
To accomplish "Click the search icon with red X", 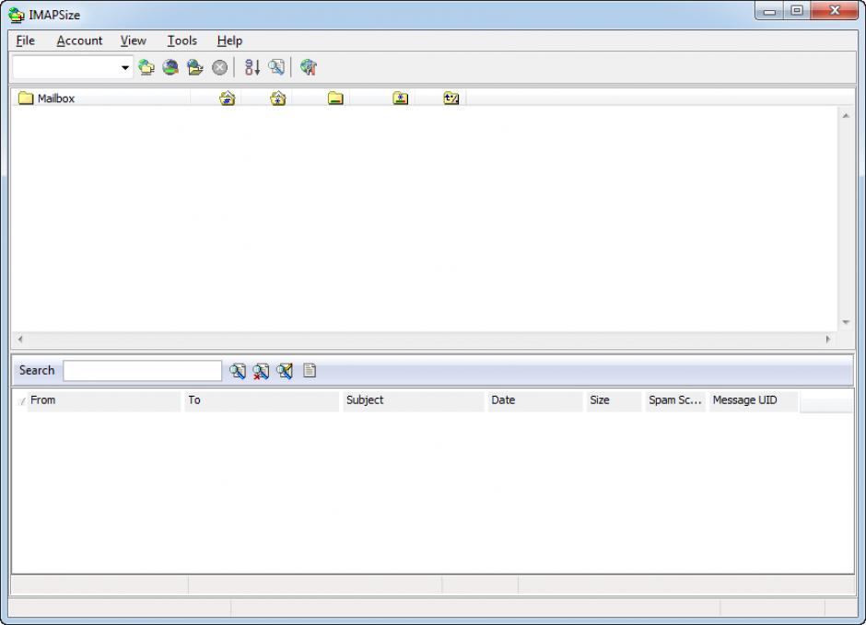I will [x=261, y=371].
